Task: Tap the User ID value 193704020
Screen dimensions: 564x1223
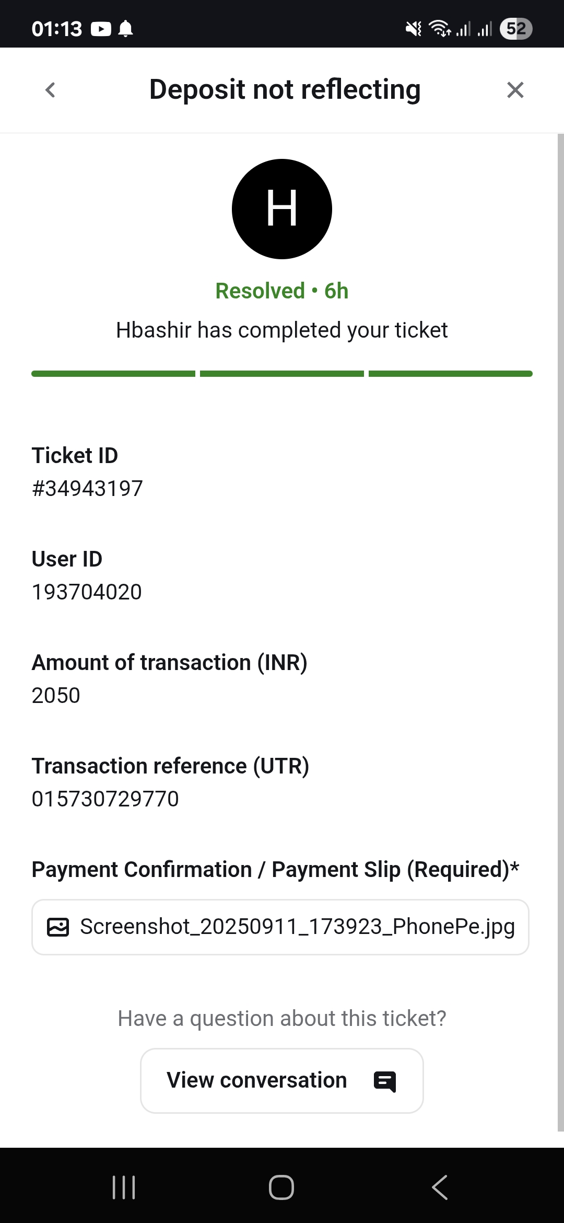Action: click(x=87, y=592)
